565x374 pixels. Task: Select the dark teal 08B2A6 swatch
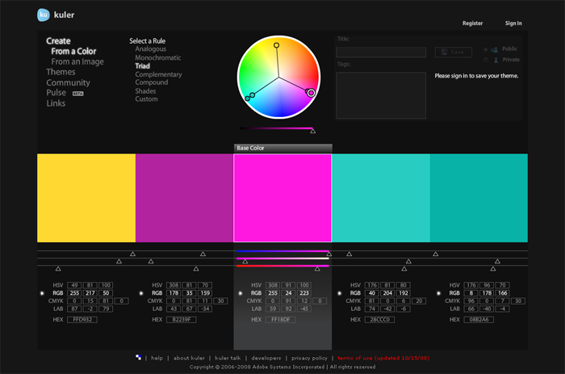(479, 198)
